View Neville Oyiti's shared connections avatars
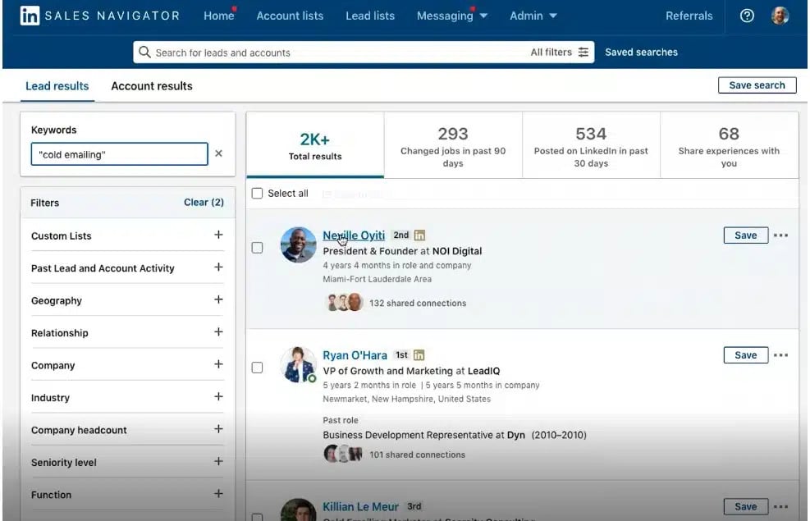The width and height of the screenshot is (810, 521). click(344, 302)
